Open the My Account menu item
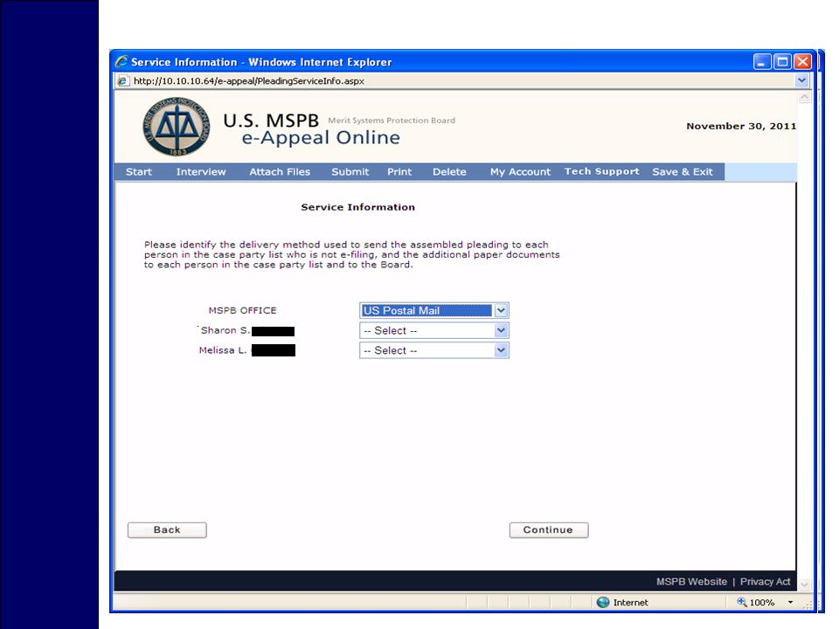839x629 pixels. (x=520, y=172)
